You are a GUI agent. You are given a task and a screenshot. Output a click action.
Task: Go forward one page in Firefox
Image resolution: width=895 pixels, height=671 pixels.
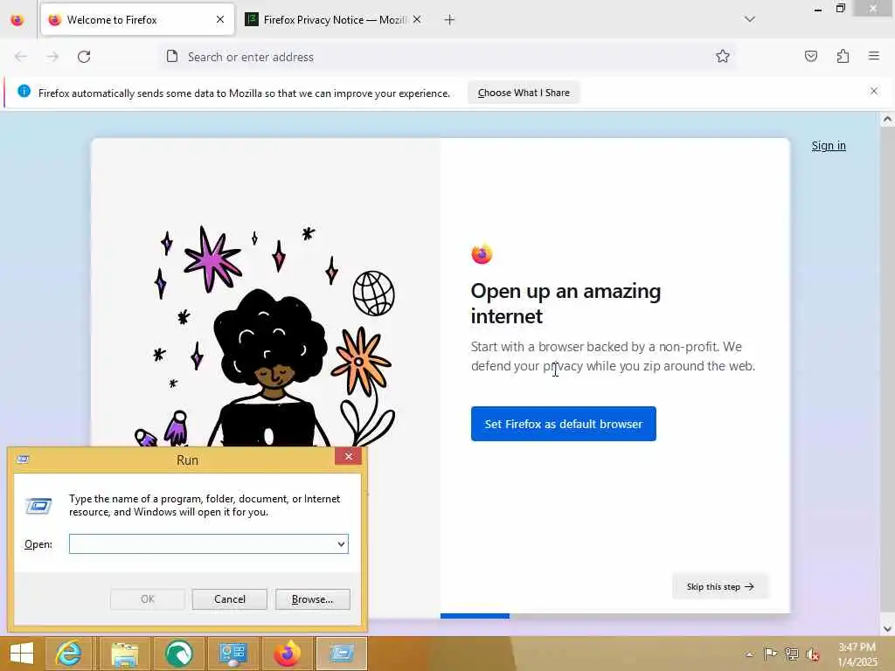click(x=52, y=57)
